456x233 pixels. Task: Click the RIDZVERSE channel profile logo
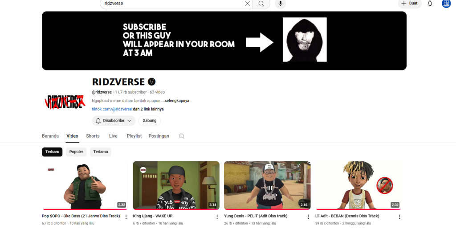(65, 102)
